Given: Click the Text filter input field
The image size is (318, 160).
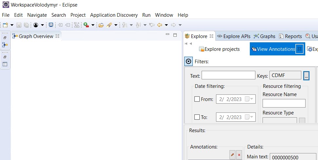Looking at the screenshot, I should [x=229, y=75].
